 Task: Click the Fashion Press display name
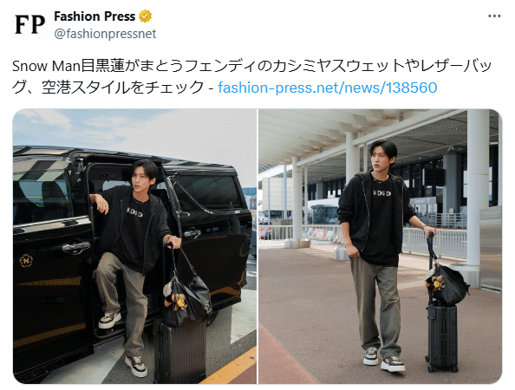(95, 16)
